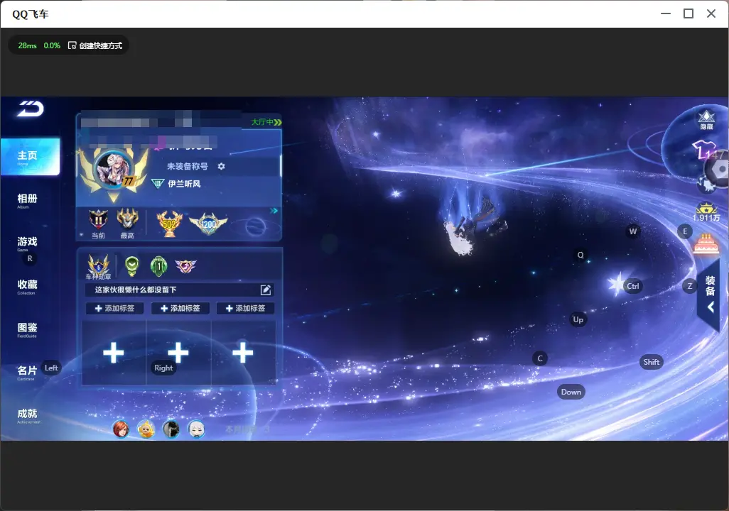This screenshot has height=511, width=729.
Task: Maximize the QQ飞车 window
Action: coord(688,13)
